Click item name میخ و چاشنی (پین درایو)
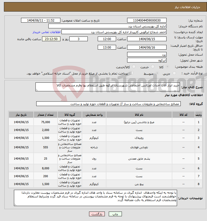207x221 pixels. point(139,122)
